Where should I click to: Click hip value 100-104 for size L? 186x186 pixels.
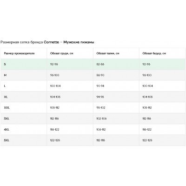click(x=148, y=86)
